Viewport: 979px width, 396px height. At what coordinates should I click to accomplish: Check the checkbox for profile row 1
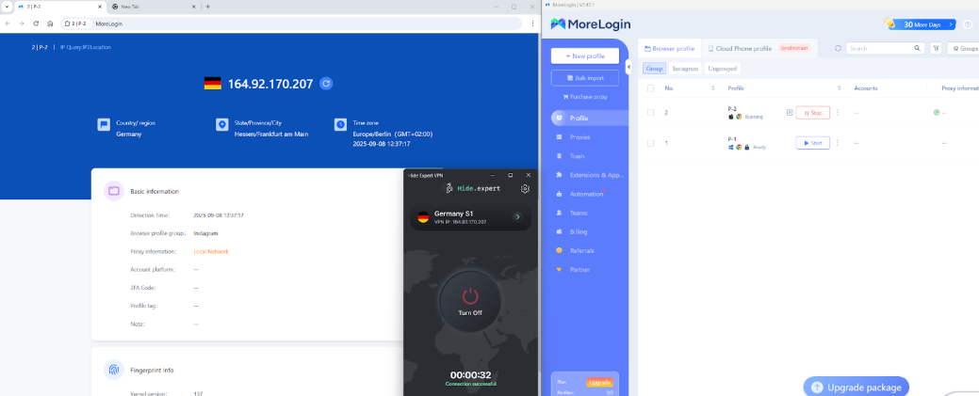(650, 143)
